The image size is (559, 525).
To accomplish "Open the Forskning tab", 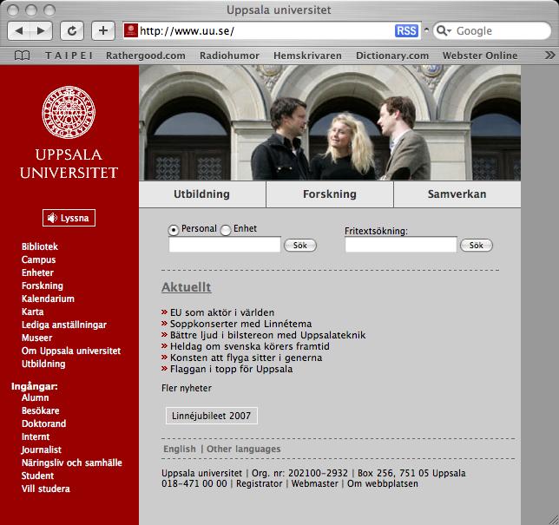I will 330,194.
